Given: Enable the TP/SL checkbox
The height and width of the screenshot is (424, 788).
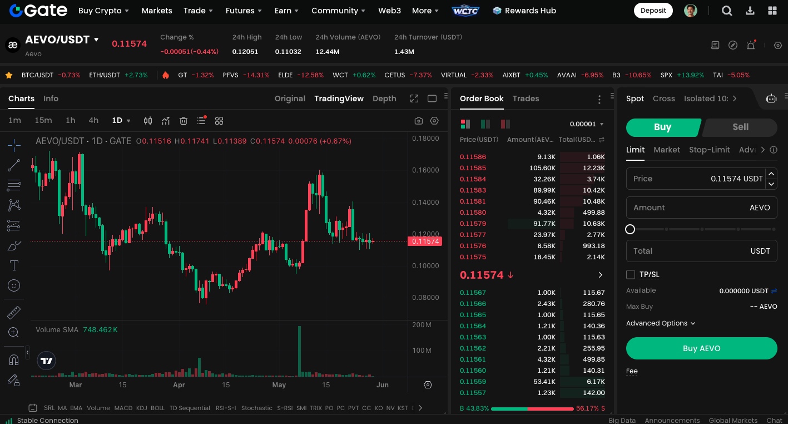Looking at the screenshot, I should [x=631, y=274].
